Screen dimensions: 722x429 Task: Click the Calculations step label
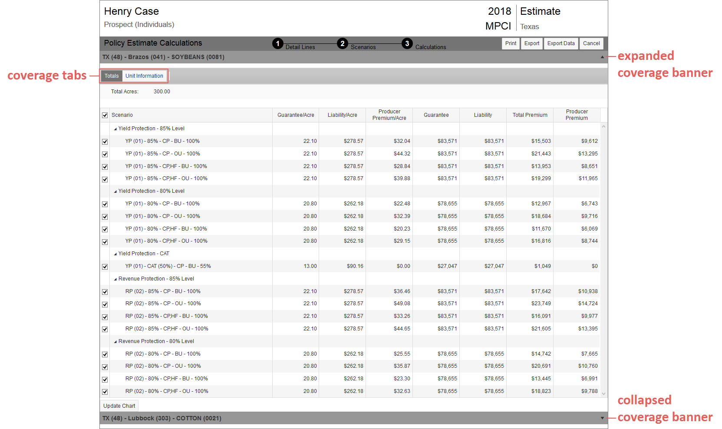431,47
